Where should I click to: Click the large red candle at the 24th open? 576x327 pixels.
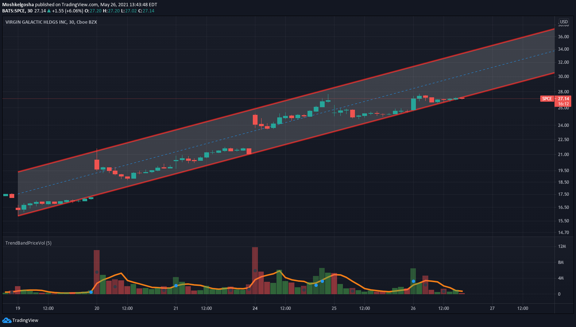[255, 120]
